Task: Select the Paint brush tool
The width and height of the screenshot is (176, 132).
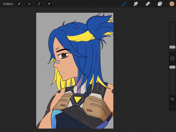Action: pos(124,4)
